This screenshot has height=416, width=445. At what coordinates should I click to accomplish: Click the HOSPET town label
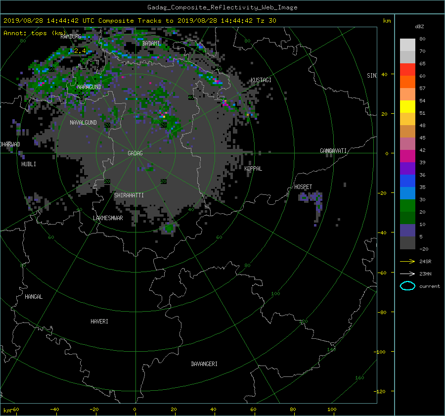coord(303,187)
